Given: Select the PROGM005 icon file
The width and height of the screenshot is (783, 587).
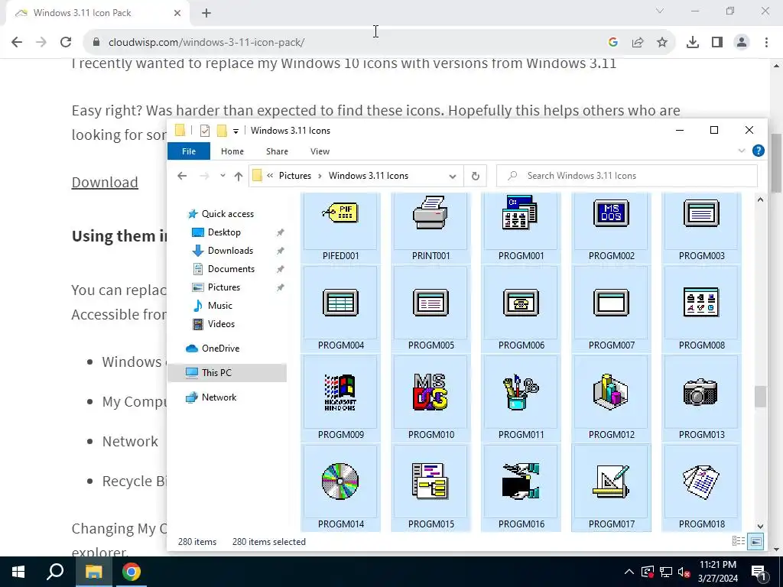Looking at the screenshot, I should 430,309.
